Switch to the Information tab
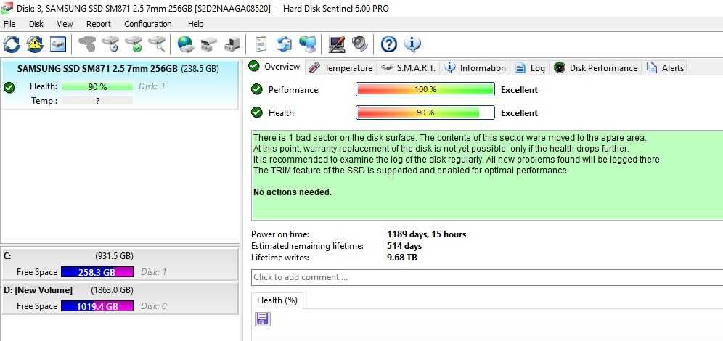The width and height of the screenshot is (723, 341). pos(475,67)
